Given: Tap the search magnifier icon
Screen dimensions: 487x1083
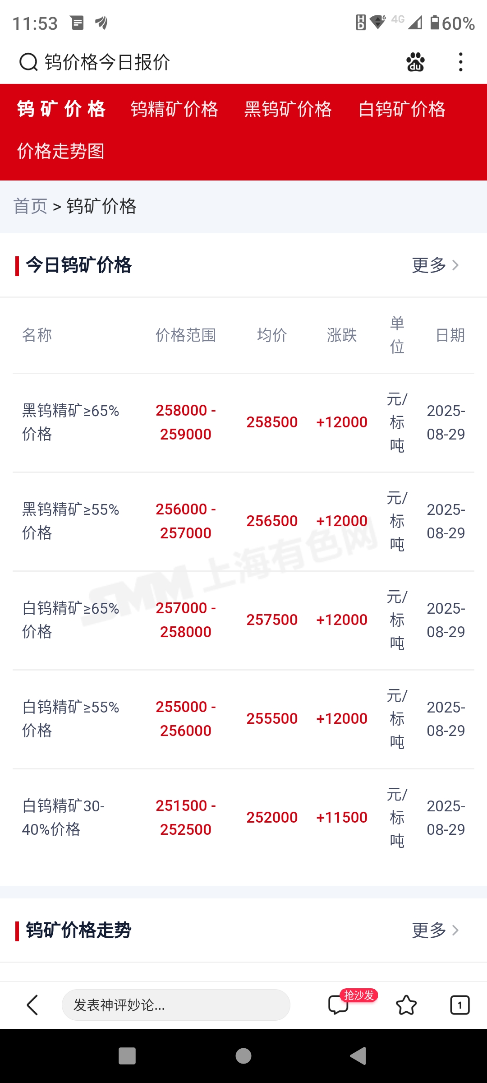Looking at the screenshot, I should click(x=28, y=62).
